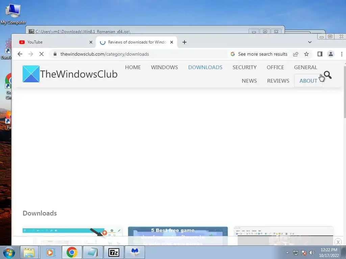The image size is (346, 259).
Task: Switch to the YouTube tab
Action: point(55,42)
